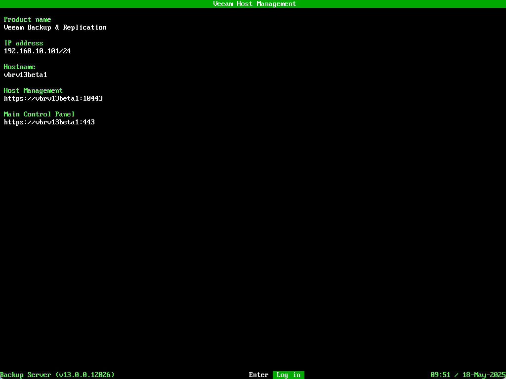Click the Veeam Backup & Replication text

(x=55, y=28)
